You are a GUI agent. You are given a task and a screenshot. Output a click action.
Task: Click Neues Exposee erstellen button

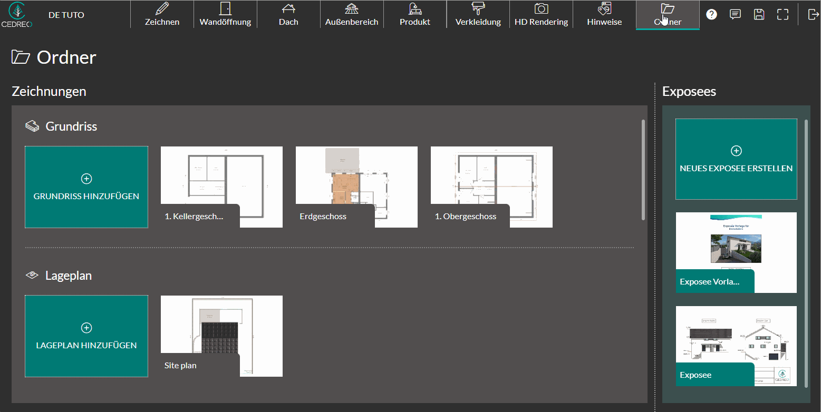click(736, 159)
